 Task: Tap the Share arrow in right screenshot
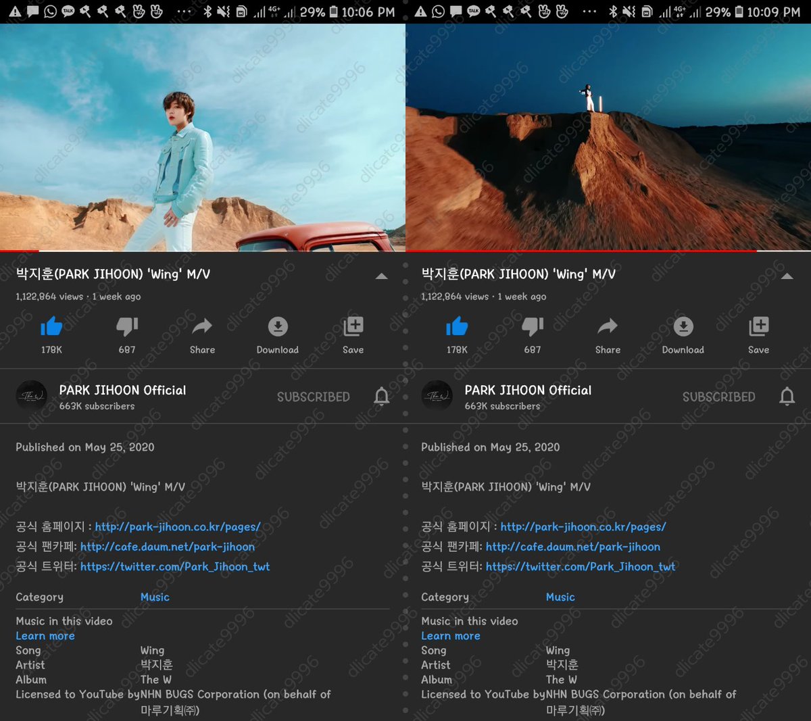pos(608,326)
